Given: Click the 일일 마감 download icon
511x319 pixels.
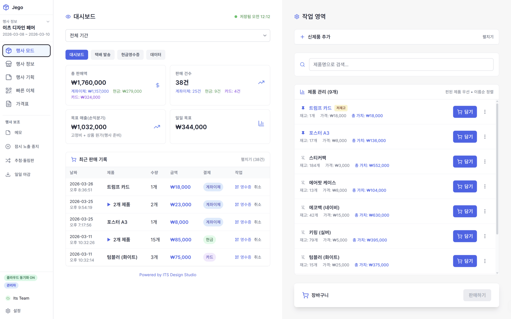Looking at the screenshot, I should (8, 174).
